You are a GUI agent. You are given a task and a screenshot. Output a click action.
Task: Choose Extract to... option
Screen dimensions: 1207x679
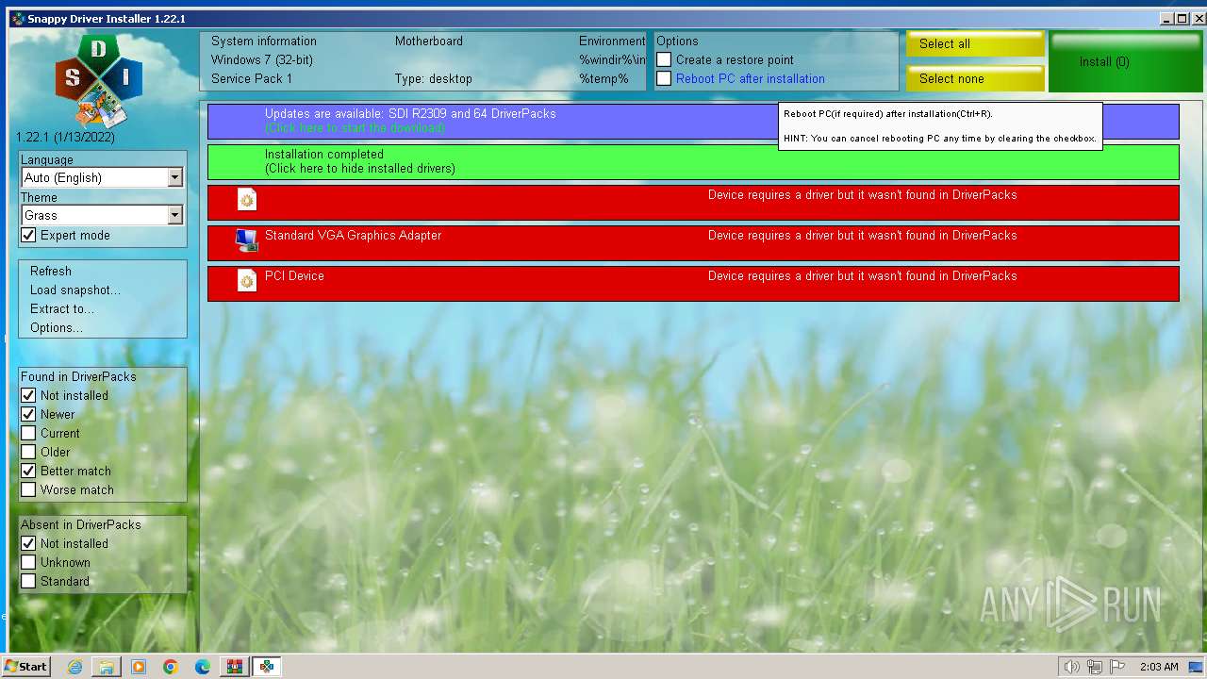pos(62,308)
